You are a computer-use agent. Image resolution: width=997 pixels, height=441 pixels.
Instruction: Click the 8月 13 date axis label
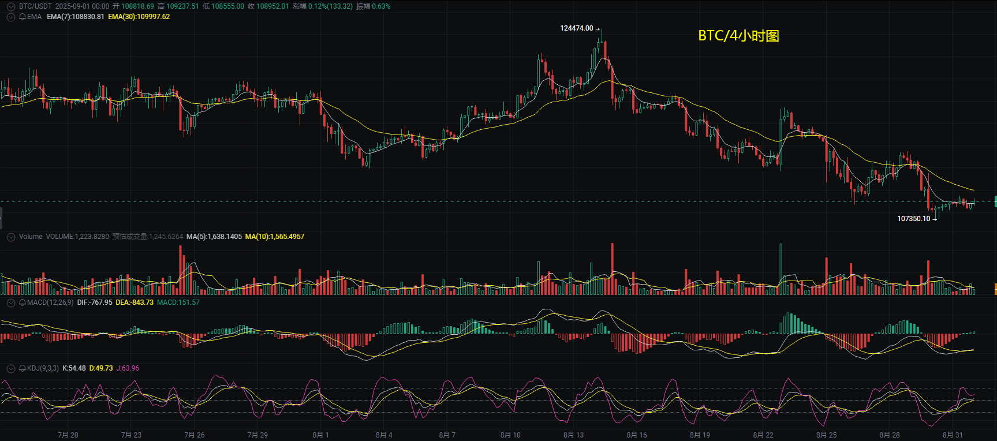pos(574,435)
